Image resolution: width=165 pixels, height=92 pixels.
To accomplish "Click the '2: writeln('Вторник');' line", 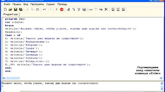I will [24, 45].
